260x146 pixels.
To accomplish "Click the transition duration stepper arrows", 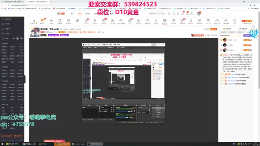I will coord(149,112).
